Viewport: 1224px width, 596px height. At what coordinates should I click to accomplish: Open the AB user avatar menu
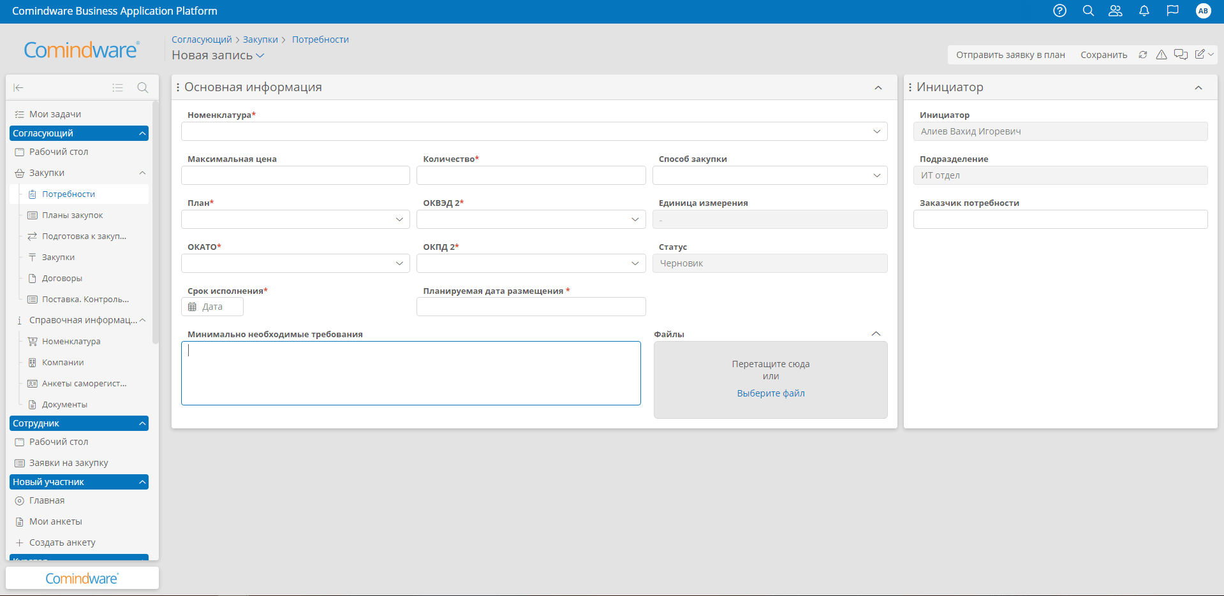[1203, 11]
